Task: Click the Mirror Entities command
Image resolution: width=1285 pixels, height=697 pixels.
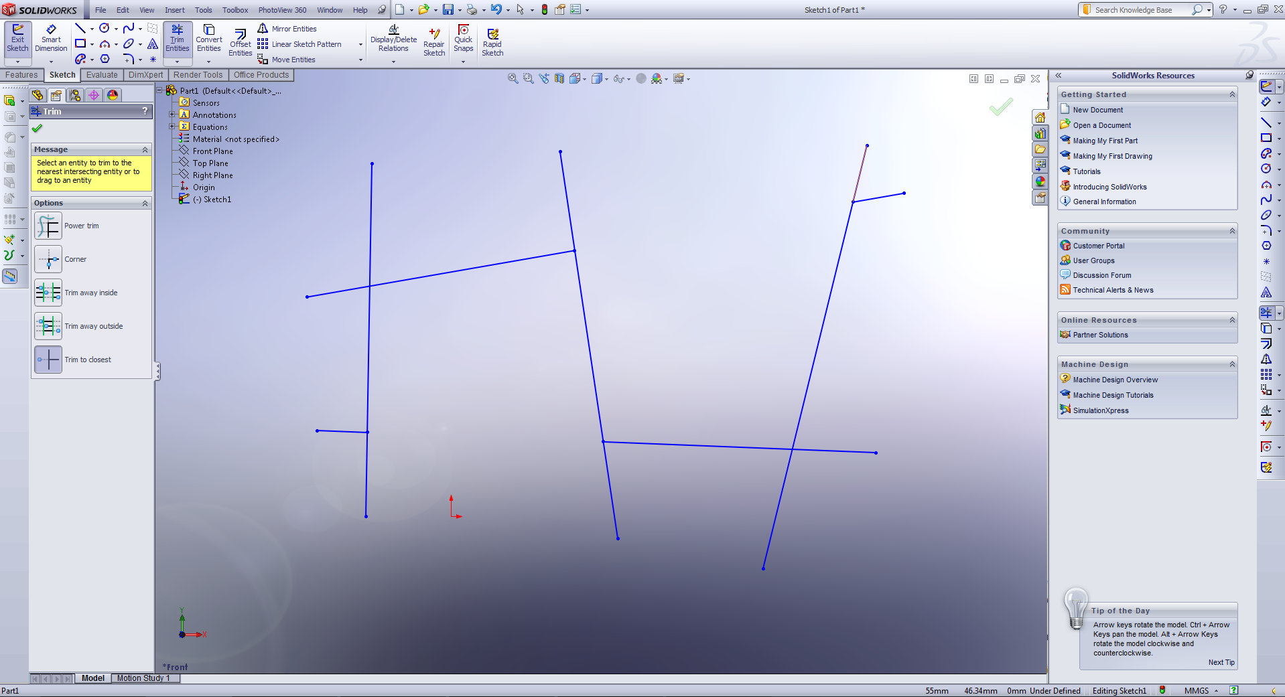Action: (x=287, y=29)
